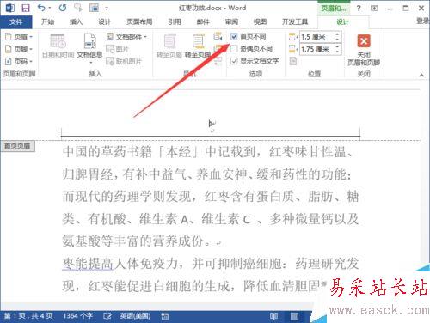
Task: Click the Word application icon in the title bar
Action: tap(10, 8)
